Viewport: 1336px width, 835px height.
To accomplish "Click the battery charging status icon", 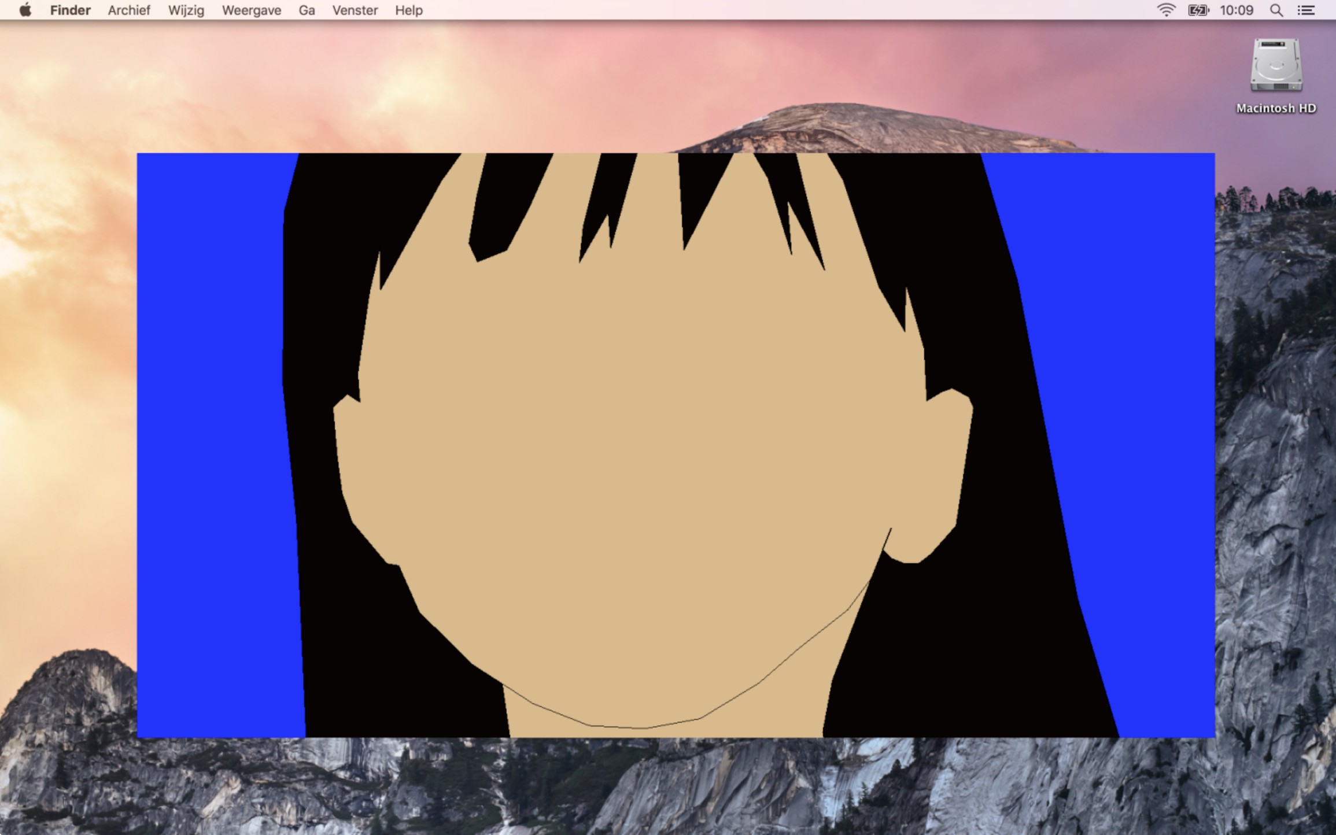I will [x=1198, y=10].
